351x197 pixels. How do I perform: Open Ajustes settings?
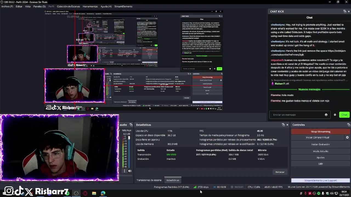(x=321, y=158)
